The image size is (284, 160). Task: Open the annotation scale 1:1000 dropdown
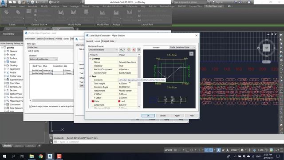235,150
